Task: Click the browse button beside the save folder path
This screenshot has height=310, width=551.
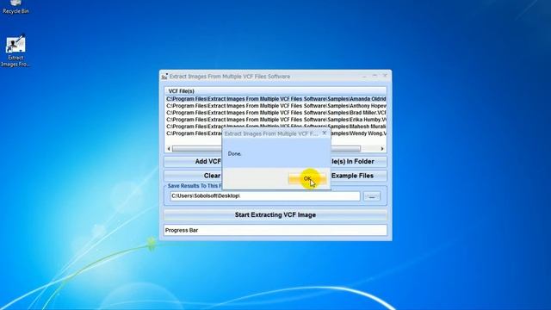Action: point(372,196)
